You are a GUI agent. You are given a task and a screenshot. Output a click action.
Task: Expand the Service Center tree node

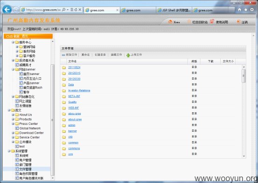(13, 137)
